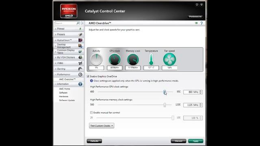
Task: Toggle Enable Graphics OverDrive checkbox
Action: pyautogui.click(x=88, y=76)
